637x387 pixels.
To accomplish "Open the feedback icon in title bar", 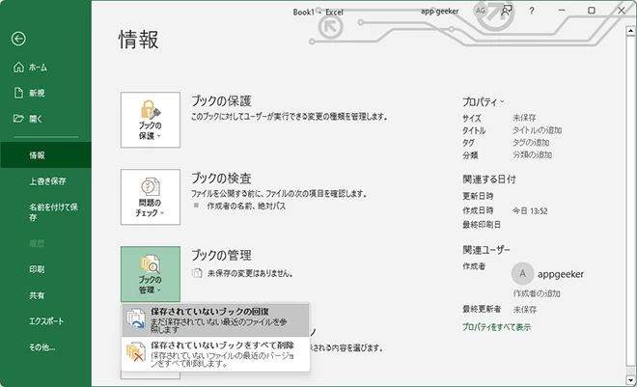I will point(507,11).
